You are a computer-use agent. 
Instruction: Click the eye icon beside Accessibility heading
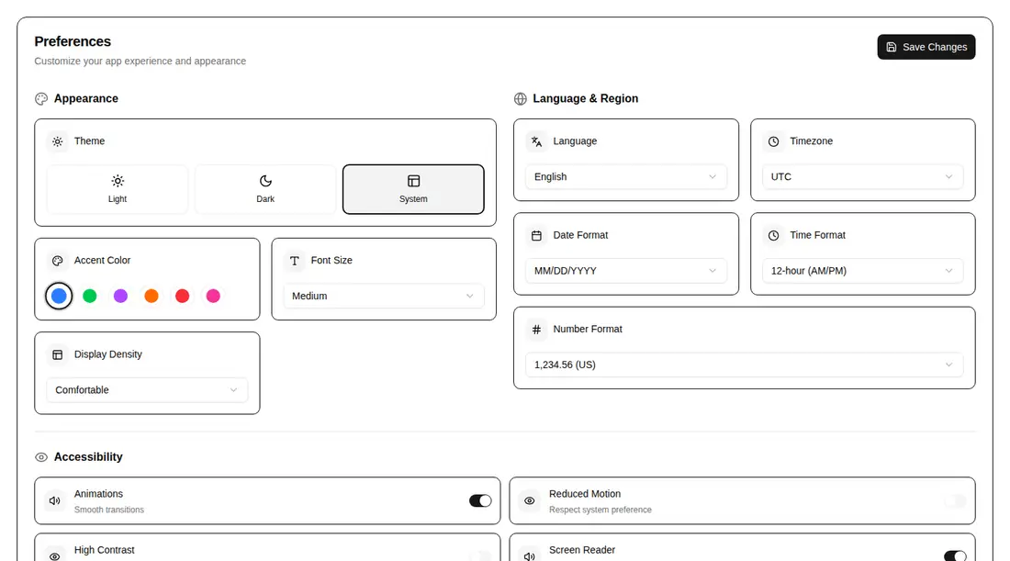pyautogui.click(x=41, y=457)
